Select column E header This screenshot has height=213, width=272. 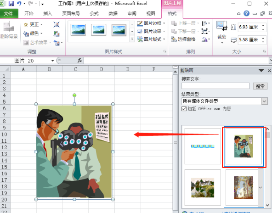128,69
